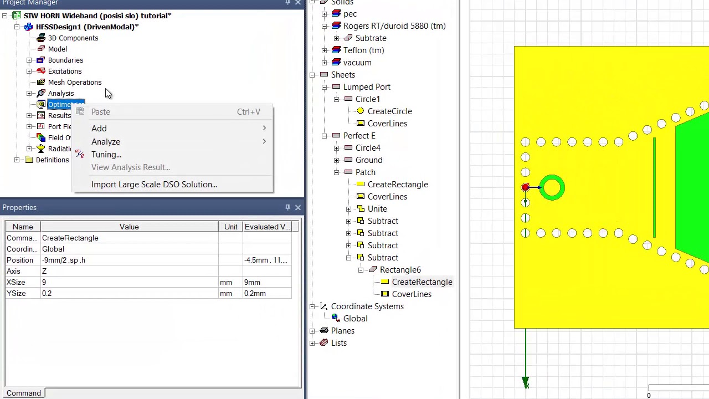The width and height of the screenshot is (709, 399).
Task: Open the Add submenu
Action: click(x=172, y=128)
